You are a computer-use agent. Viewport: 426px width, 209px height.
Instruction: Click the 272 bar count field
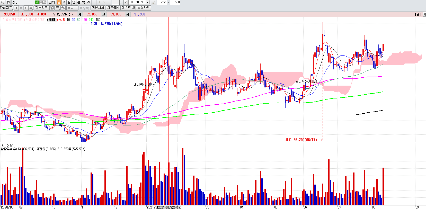click(162, 2)
